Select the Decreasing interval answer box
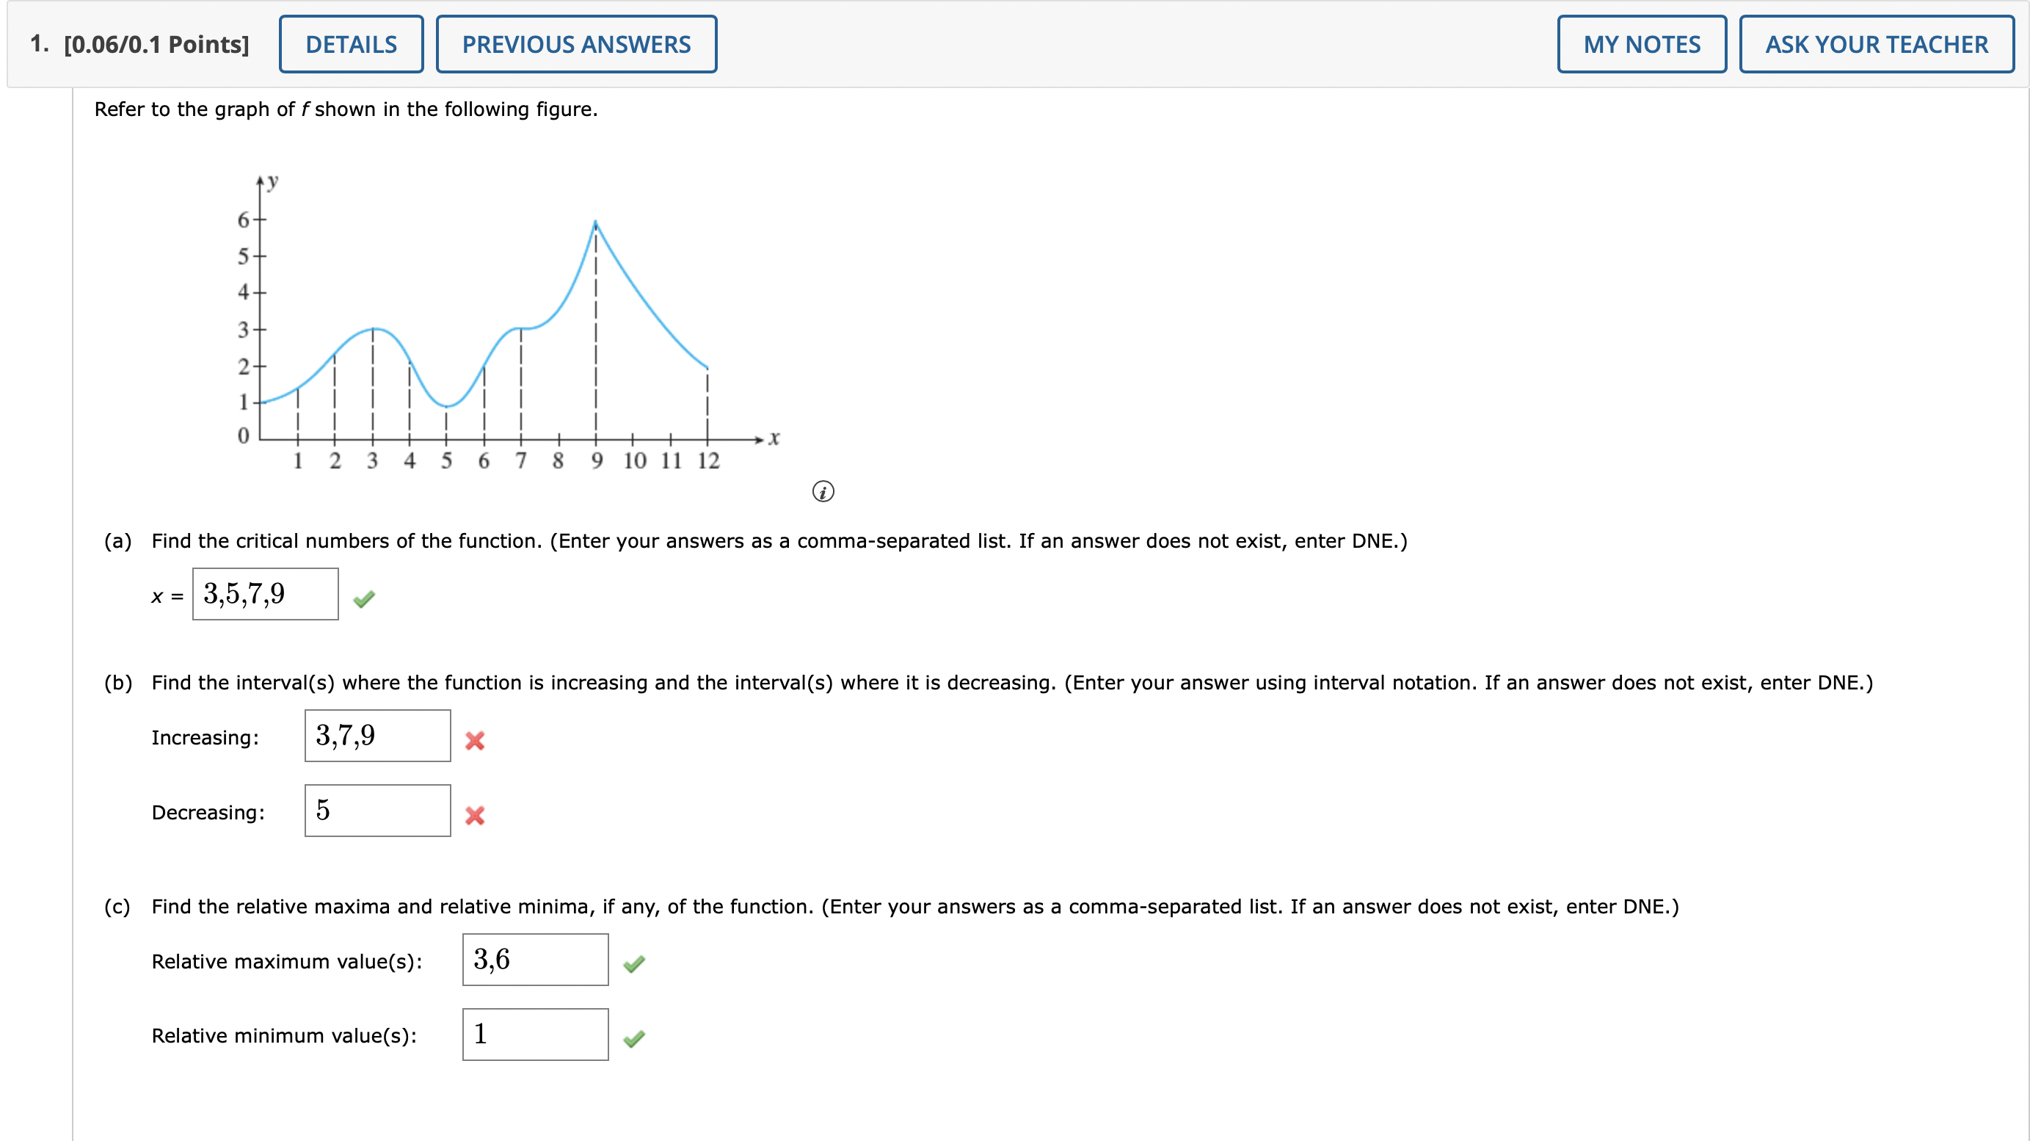 (377, 811)
